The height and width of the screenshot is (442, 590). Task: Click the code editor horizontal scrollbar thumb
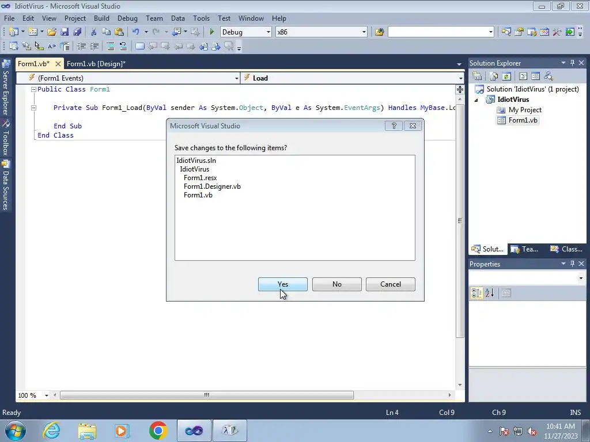click(x=207, y=395)
